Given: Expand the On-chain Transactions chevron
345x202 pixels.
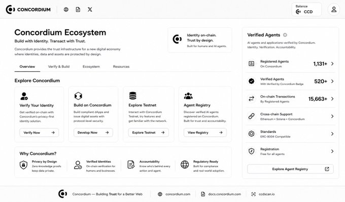Looking at the screenshot, I should coord(332,99).
